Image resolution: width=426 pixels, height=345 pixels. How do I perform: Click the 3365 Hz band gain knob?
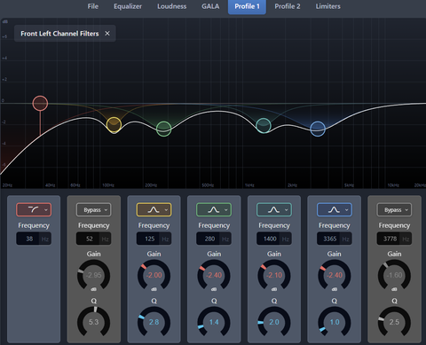(335, 276)
